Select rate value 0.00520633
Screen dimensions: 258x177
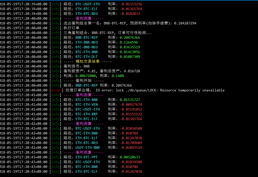[130, 157]
